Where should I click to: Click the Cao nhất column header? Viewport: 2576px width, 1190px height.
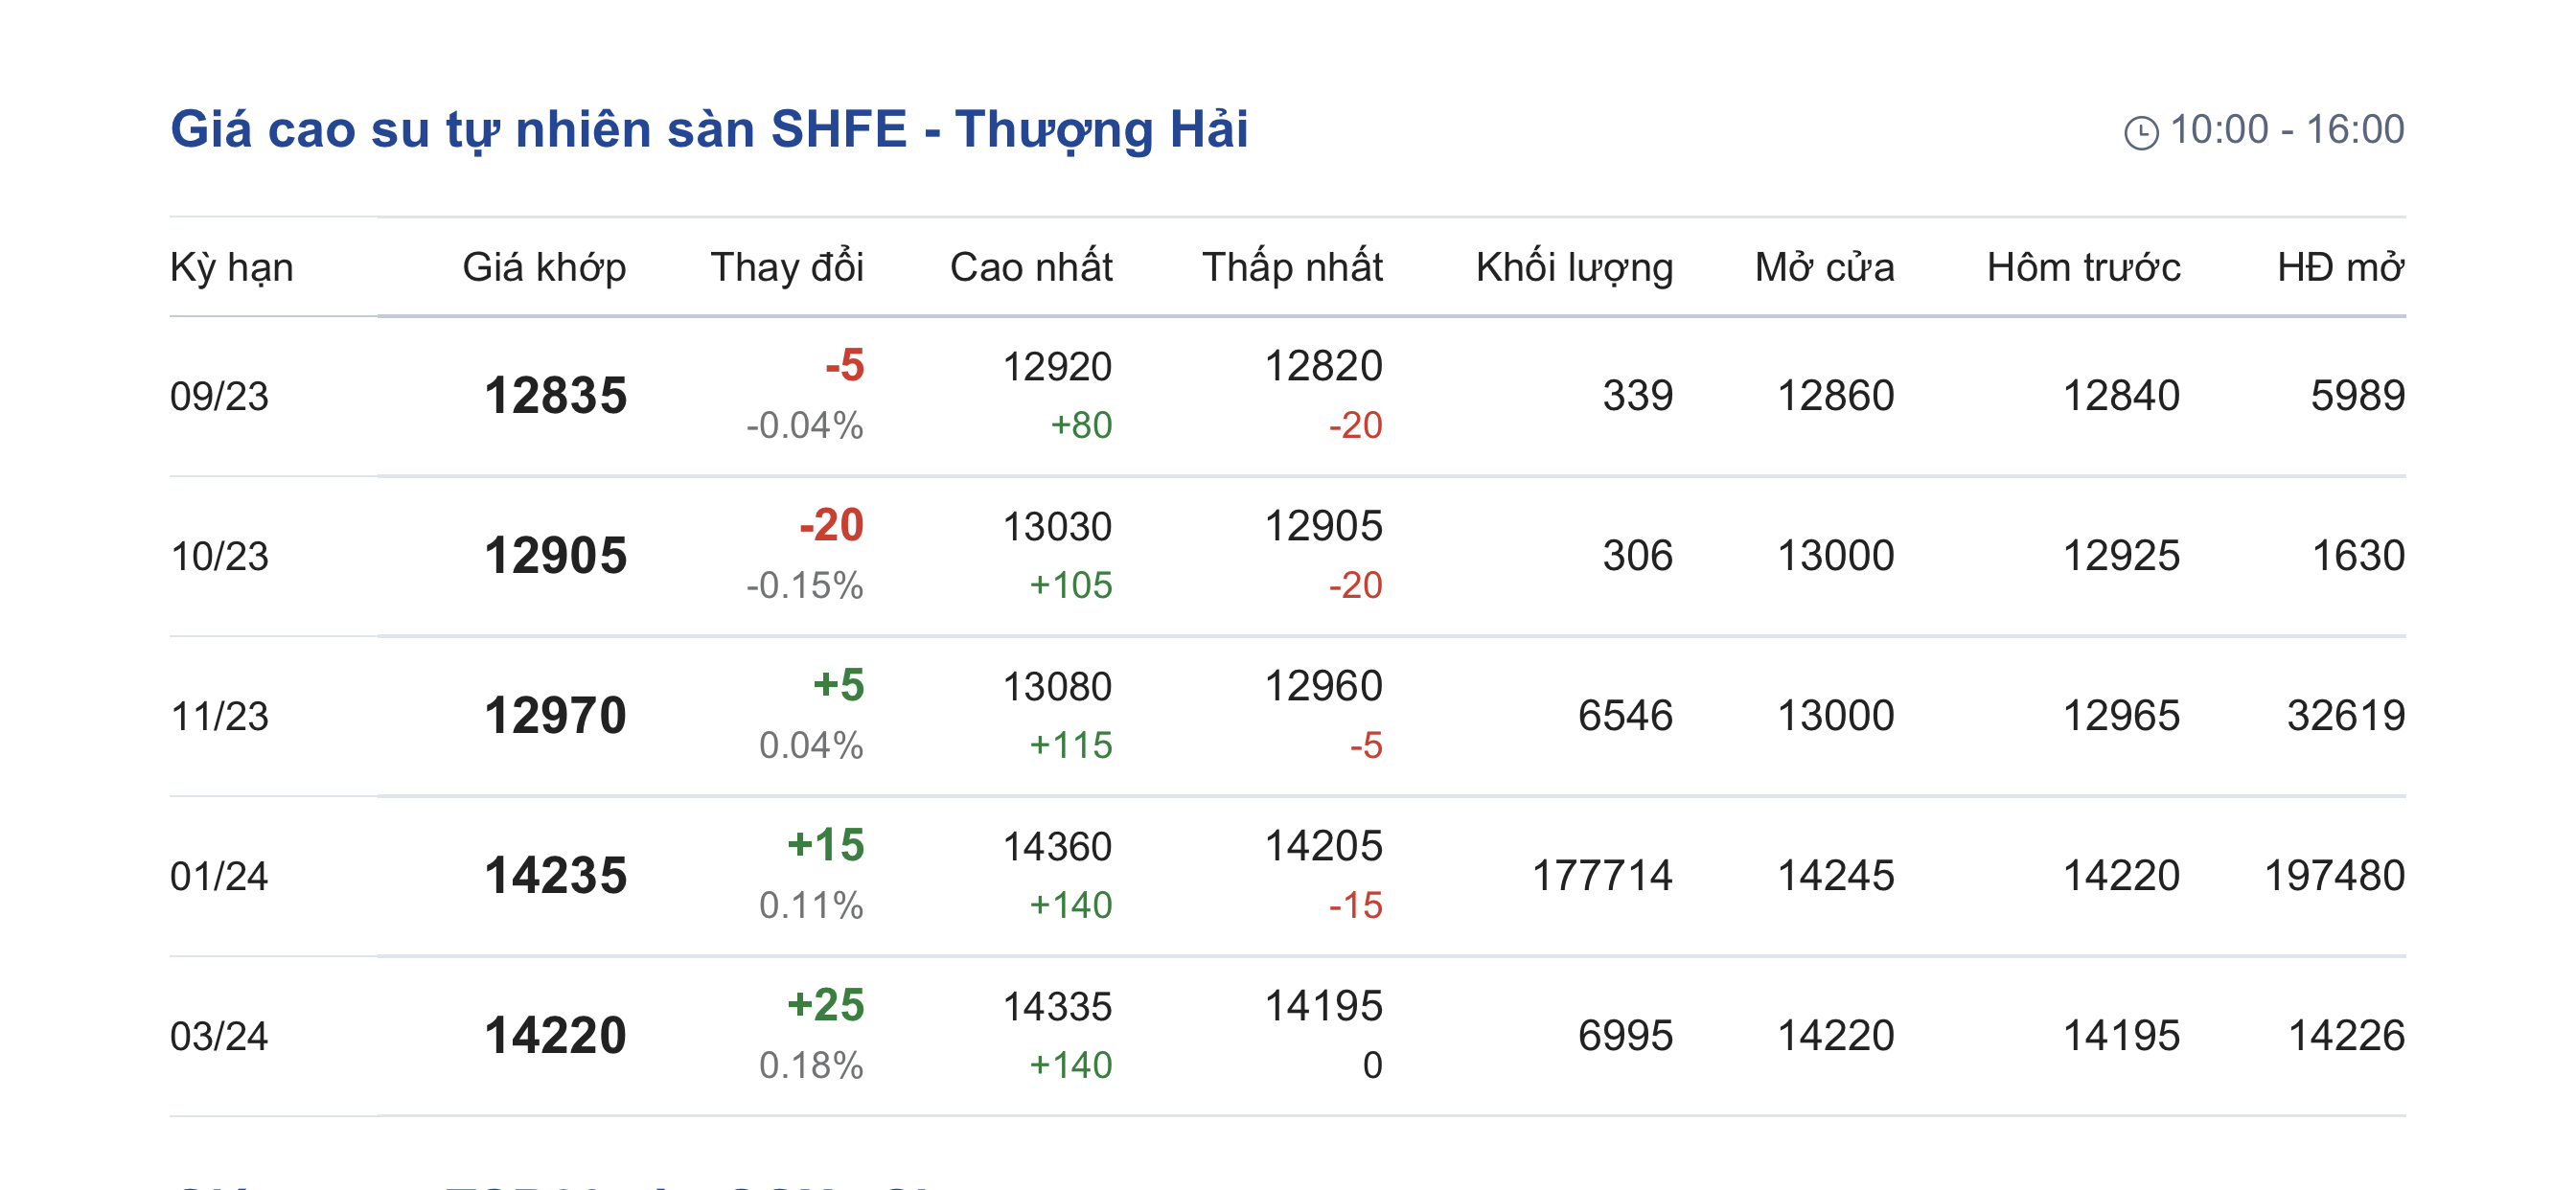[1031, 268]
